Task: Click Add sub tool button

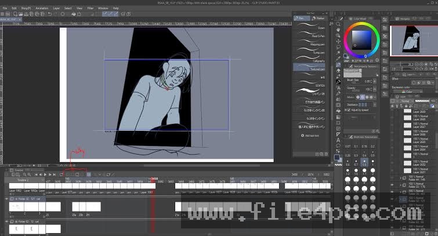Action: [x=310, y=135]
